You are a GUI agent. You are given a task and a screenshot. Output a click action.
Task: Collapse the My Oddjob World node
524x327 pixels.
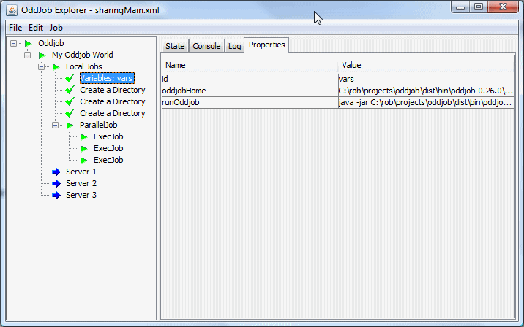[x=29, y=55]
